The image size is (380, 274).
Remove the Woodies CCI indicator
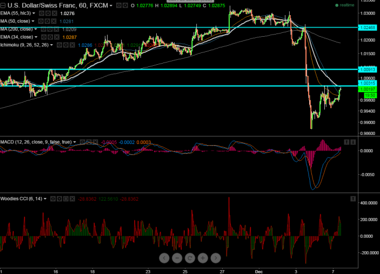tap(72, 199)
